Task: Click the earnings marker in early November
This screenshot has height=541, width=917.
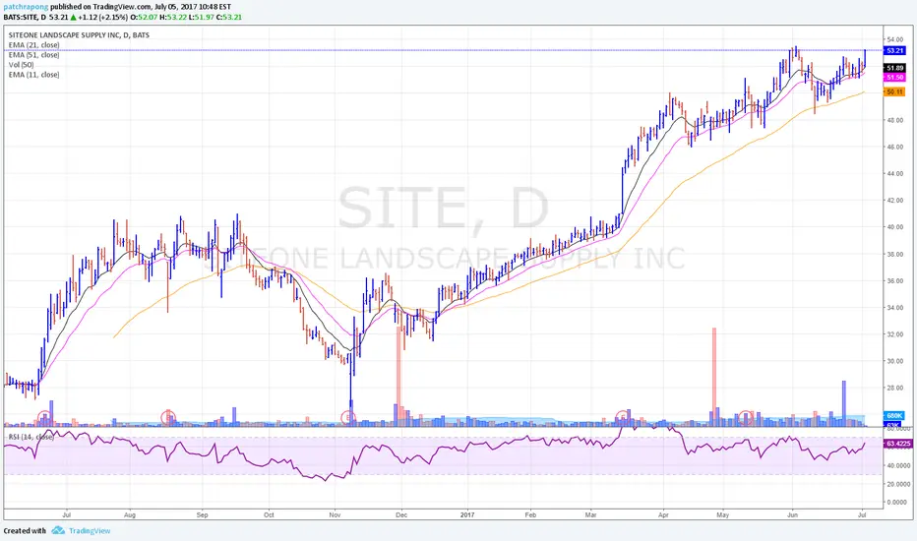Action: [348, 418]
